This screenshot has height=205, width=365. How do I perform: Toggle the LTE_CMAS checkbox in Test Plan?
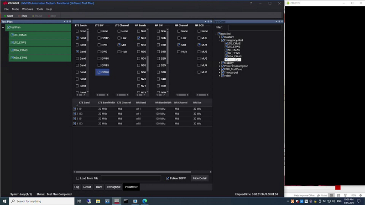click(x=12, y=35)
